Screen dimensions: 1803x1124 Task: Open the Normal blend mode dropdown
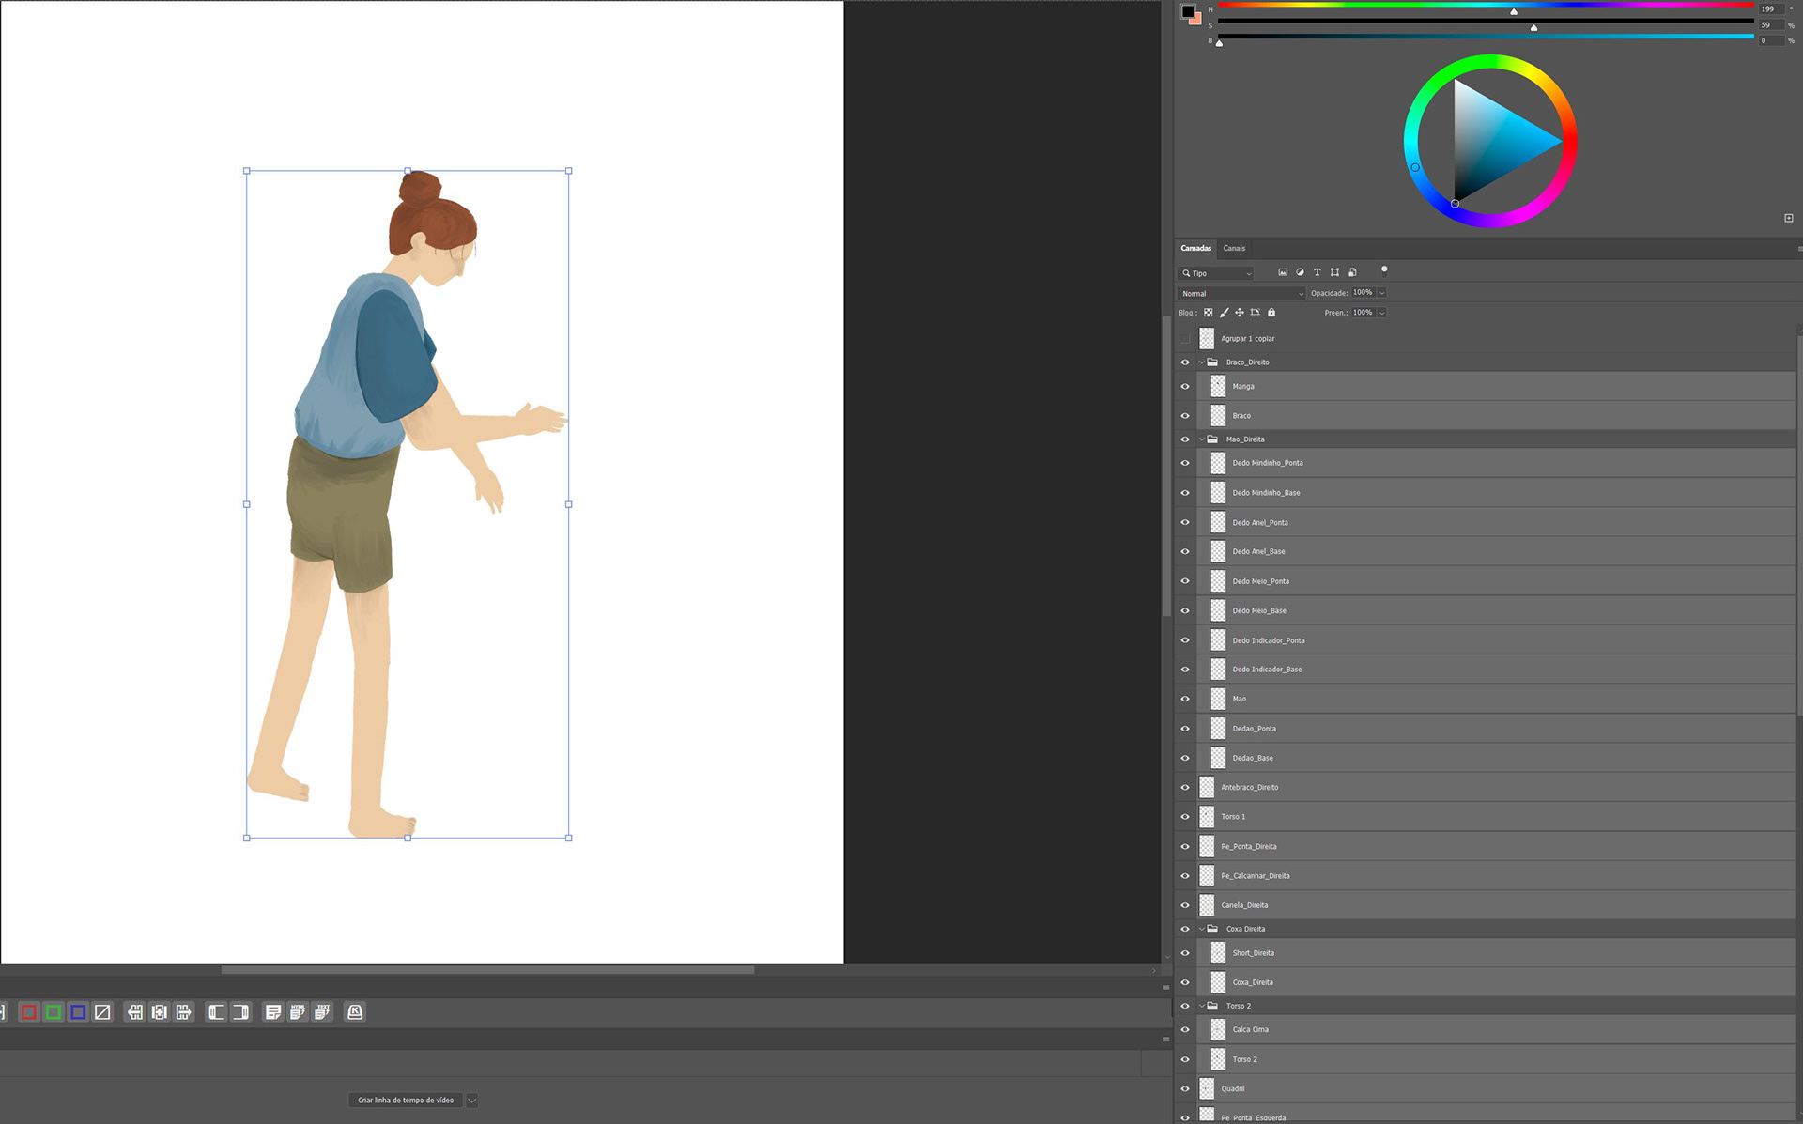click(1241, 294)
